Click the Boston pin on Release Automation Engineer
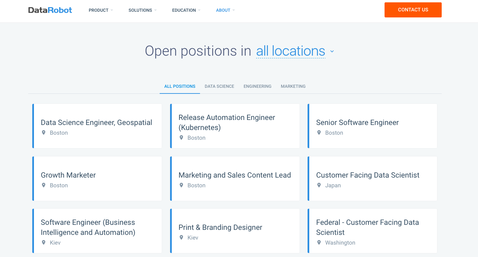The height and width of the screenshot is (257, 478). coord(181,138)
